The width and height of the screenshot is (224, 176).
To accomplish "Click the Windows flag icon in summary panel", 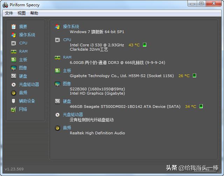I will point(57,26).
